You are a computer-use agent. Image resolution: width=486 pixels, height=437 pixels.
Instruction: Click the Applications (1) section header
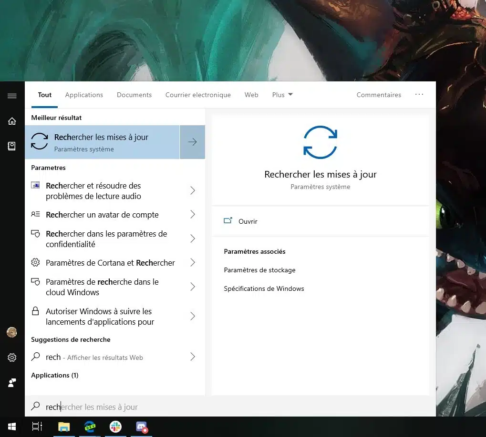pyautogui.click(x=54, y=375)
